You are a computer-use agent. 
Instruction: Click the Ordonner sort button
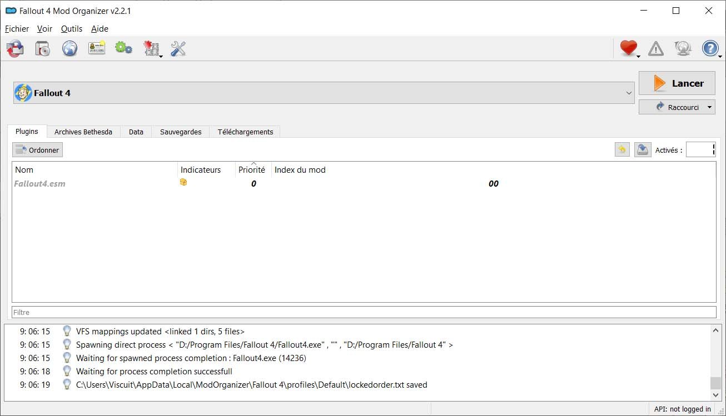(37, 150)
